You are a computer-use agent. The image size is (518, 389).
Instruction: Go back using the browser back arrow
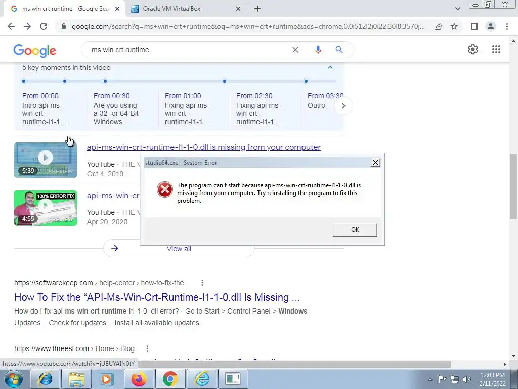tap(11, 26)
